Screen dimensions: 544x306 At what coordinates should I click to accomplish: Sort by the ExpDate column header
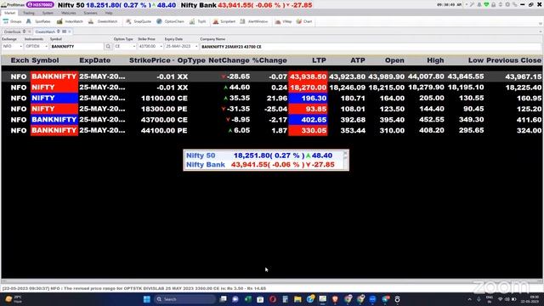94,60
